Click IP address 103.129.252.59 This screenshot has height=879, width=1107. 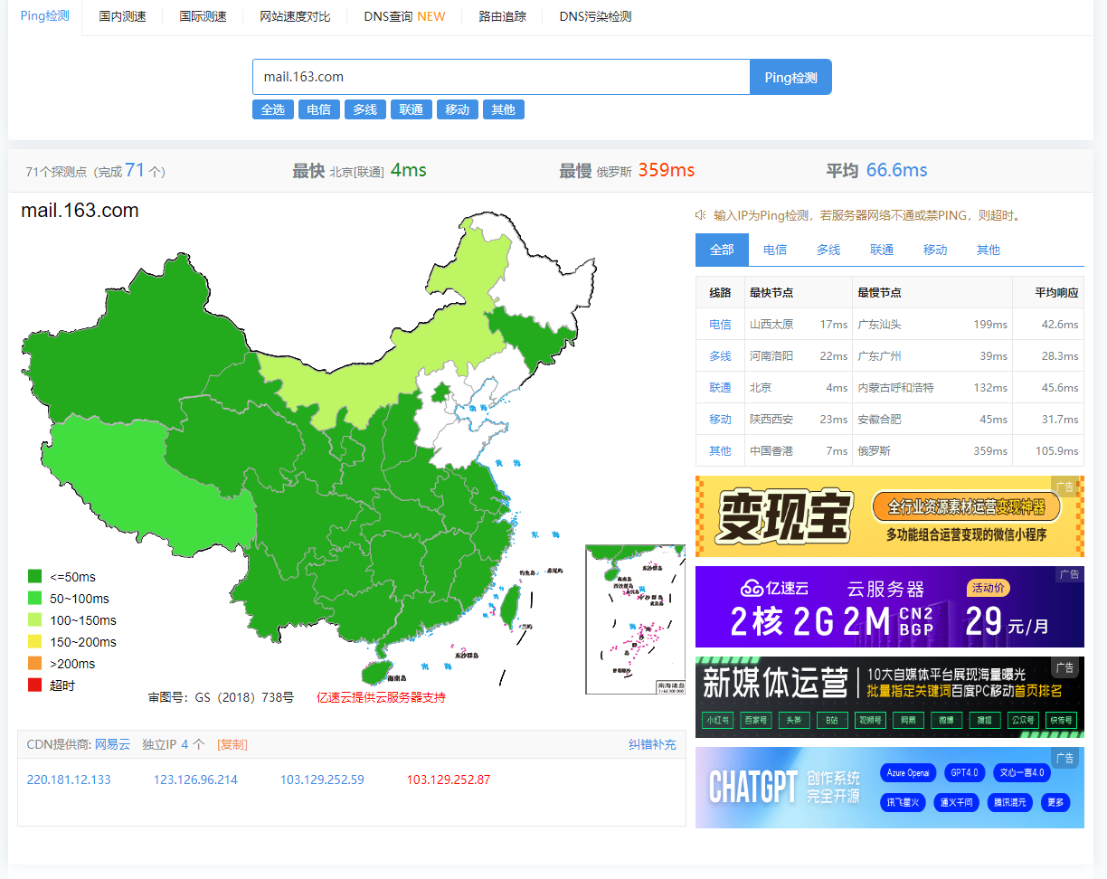coord(322,780)
